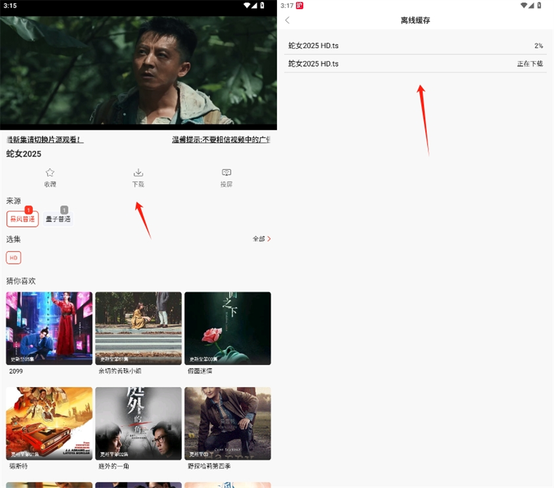Tap the star favorite icon
Image resolution: width=554 pixels, height=488 pixels.
point(50,172)
